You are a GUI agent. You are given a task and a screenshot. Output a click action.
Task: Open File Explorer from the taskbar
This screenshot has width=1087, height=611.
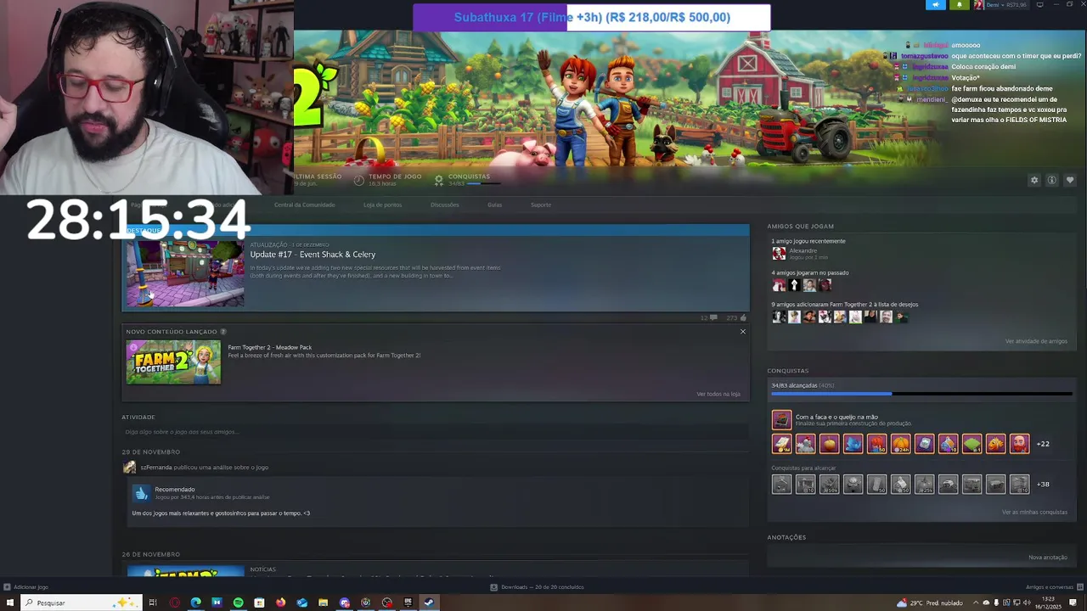[x=324, y=603]
